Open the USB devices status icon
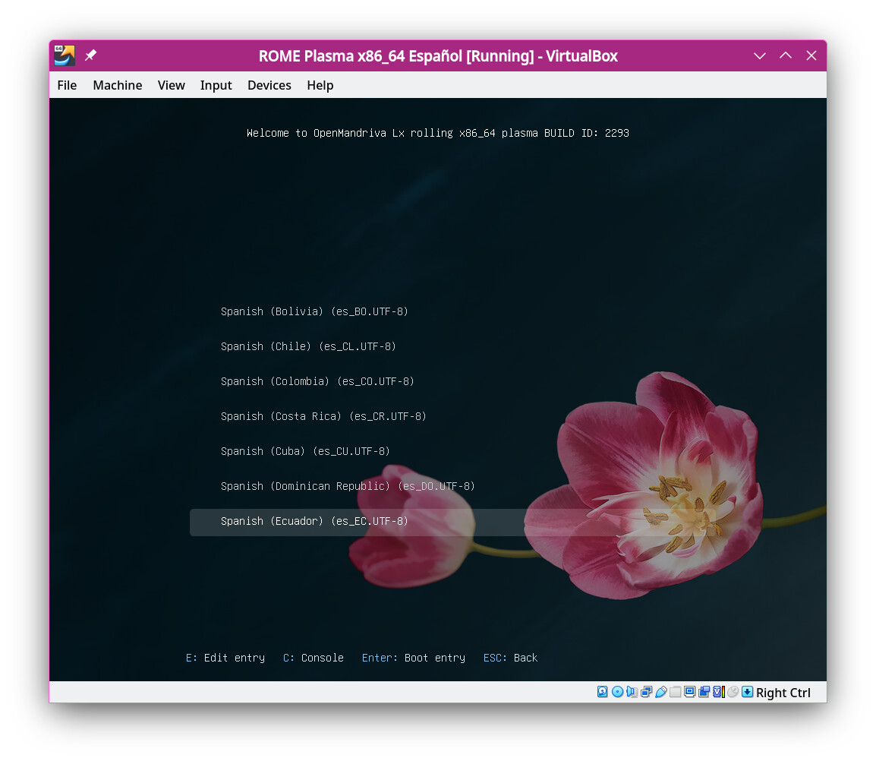The height and width of the screenshot is (761, 876). (661, 692)
